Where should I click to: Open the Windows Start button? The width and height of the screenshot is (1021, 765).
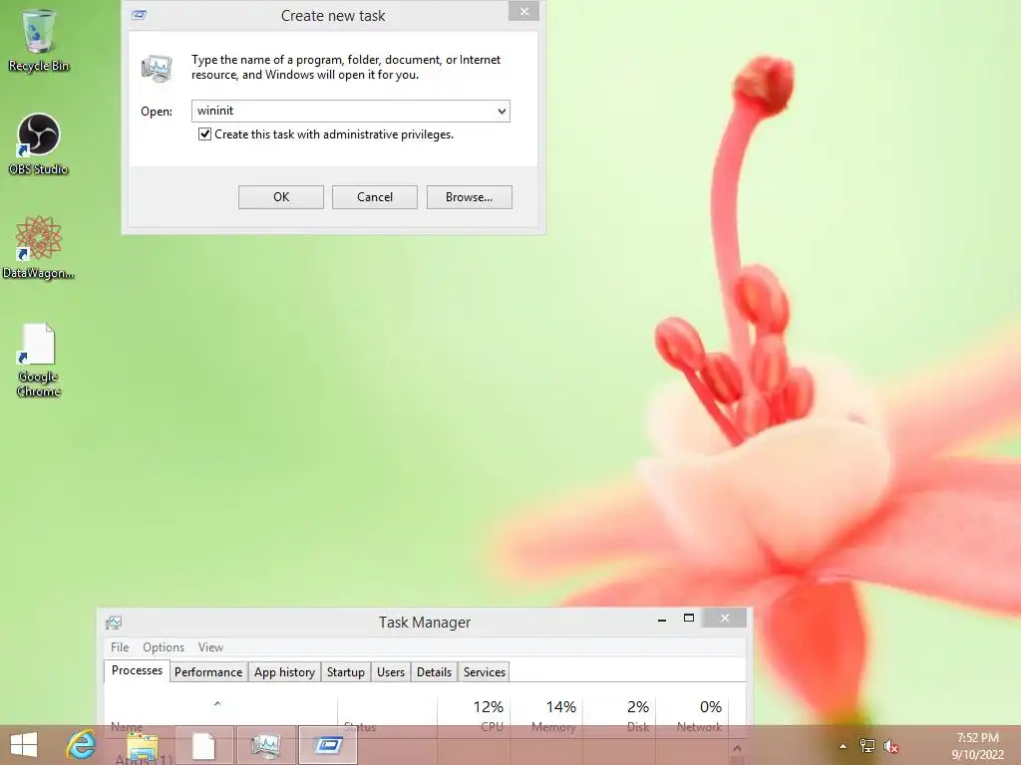pos(24,745)
